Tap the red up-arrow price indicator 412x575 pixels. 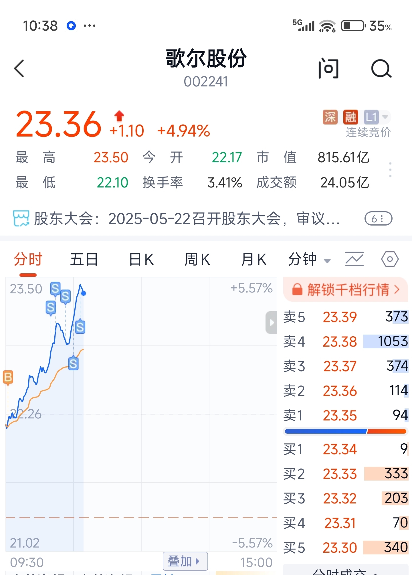point(119,116)
